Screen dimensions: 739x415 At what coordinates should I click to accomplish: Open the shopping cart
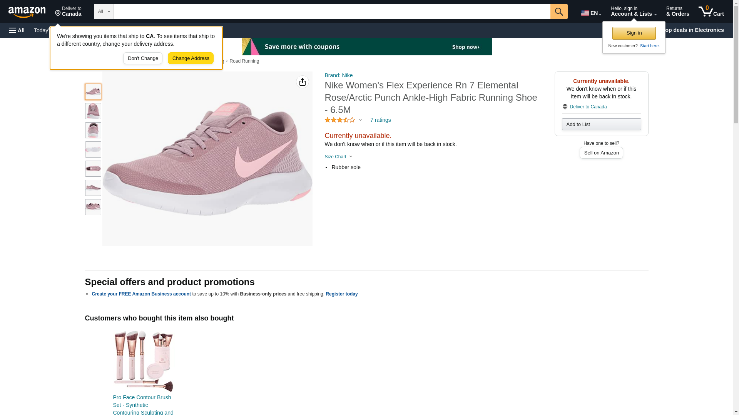tap(711, 12)
